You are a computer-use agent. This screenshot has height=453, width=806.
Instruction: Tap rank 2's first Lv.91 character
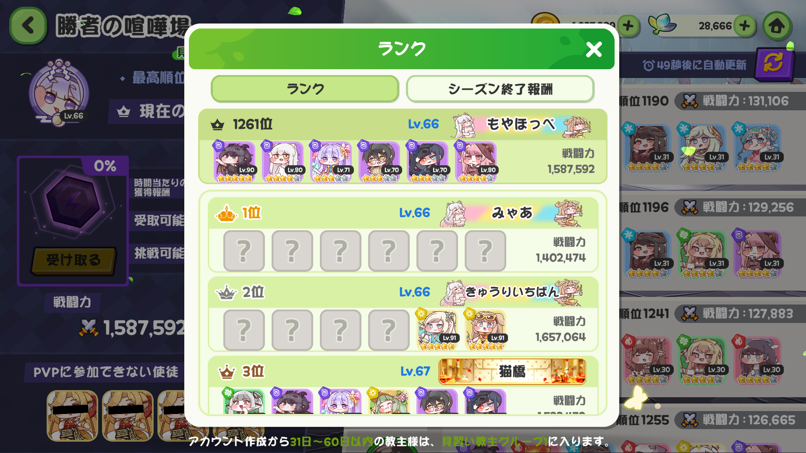coord(437,330)
